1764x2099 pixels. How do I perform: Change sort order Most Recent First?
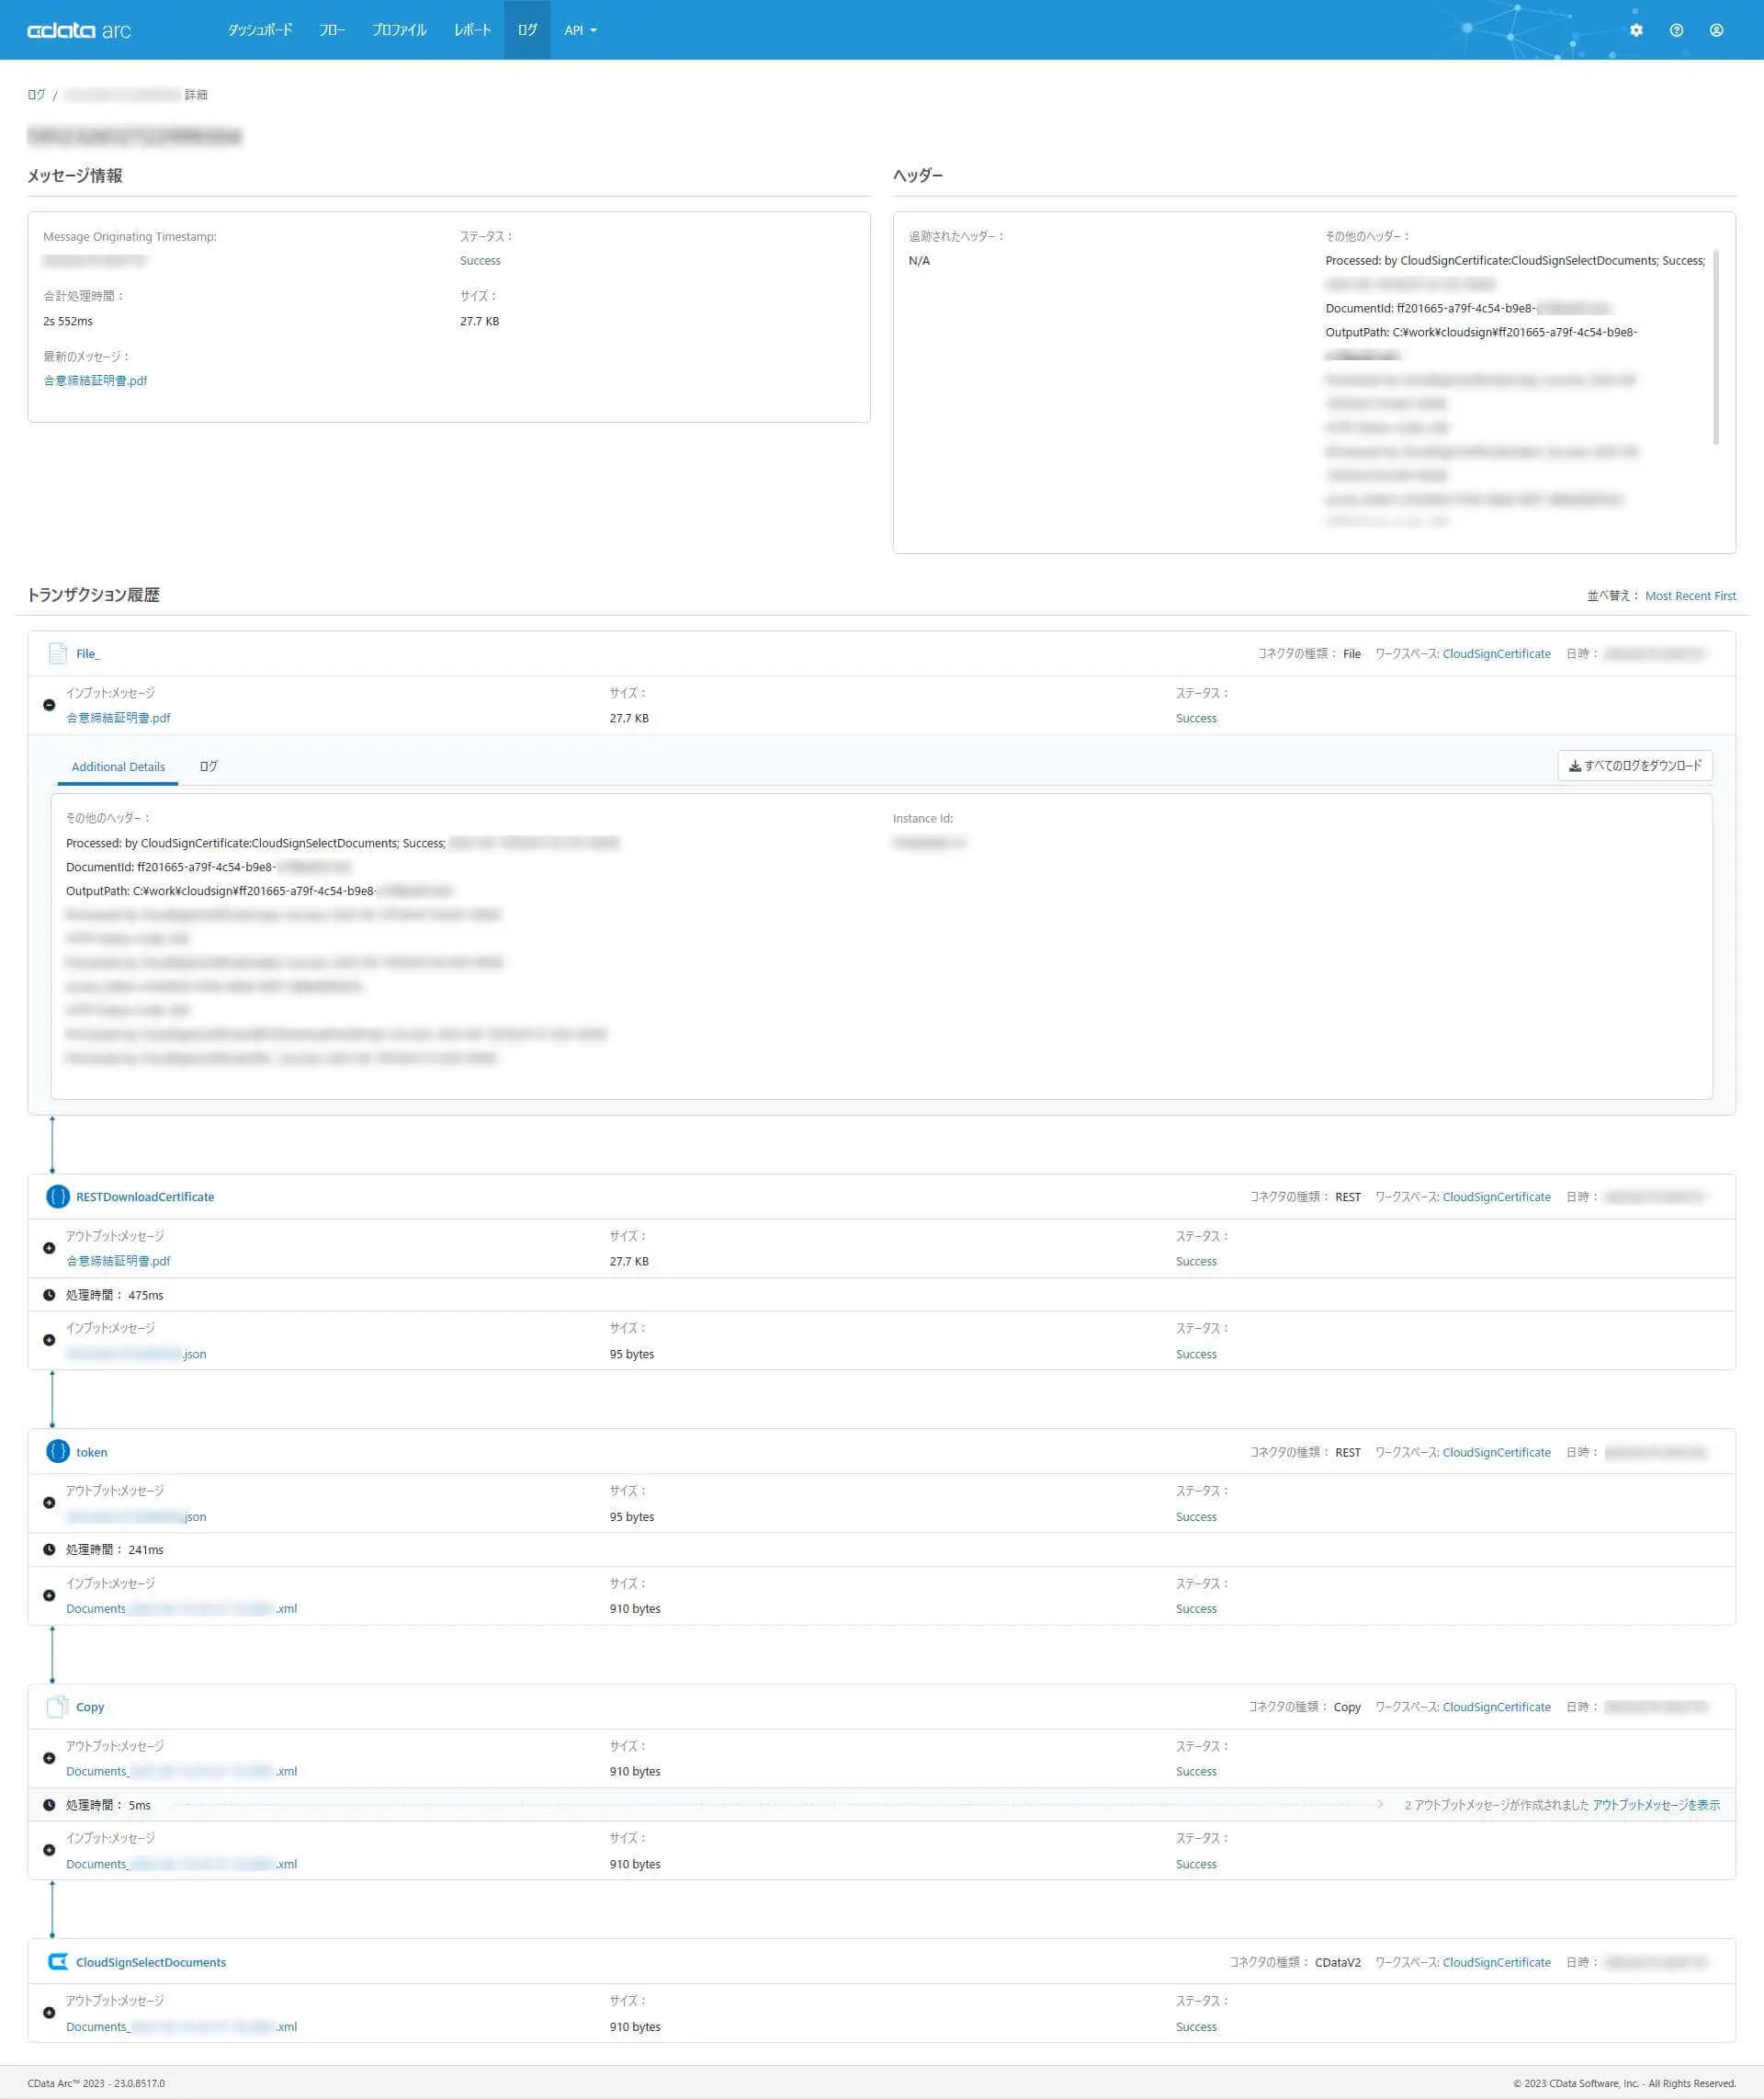tap(1690, 596)
